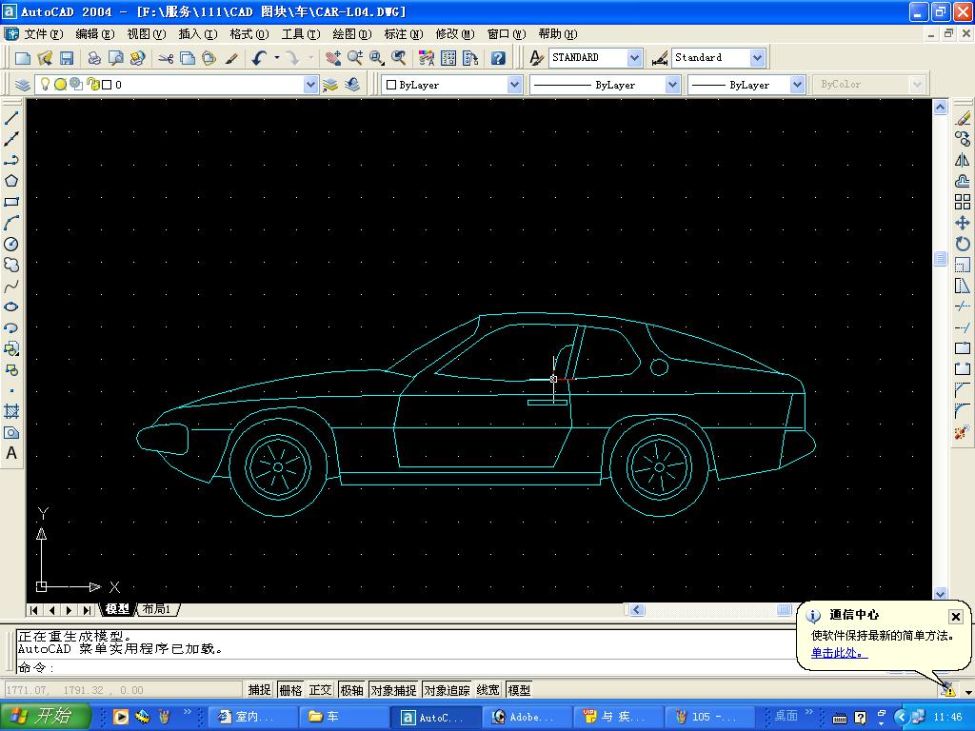Switch to the 布局1 layout tab
The image size is (975, 731).
click(156, 609)
